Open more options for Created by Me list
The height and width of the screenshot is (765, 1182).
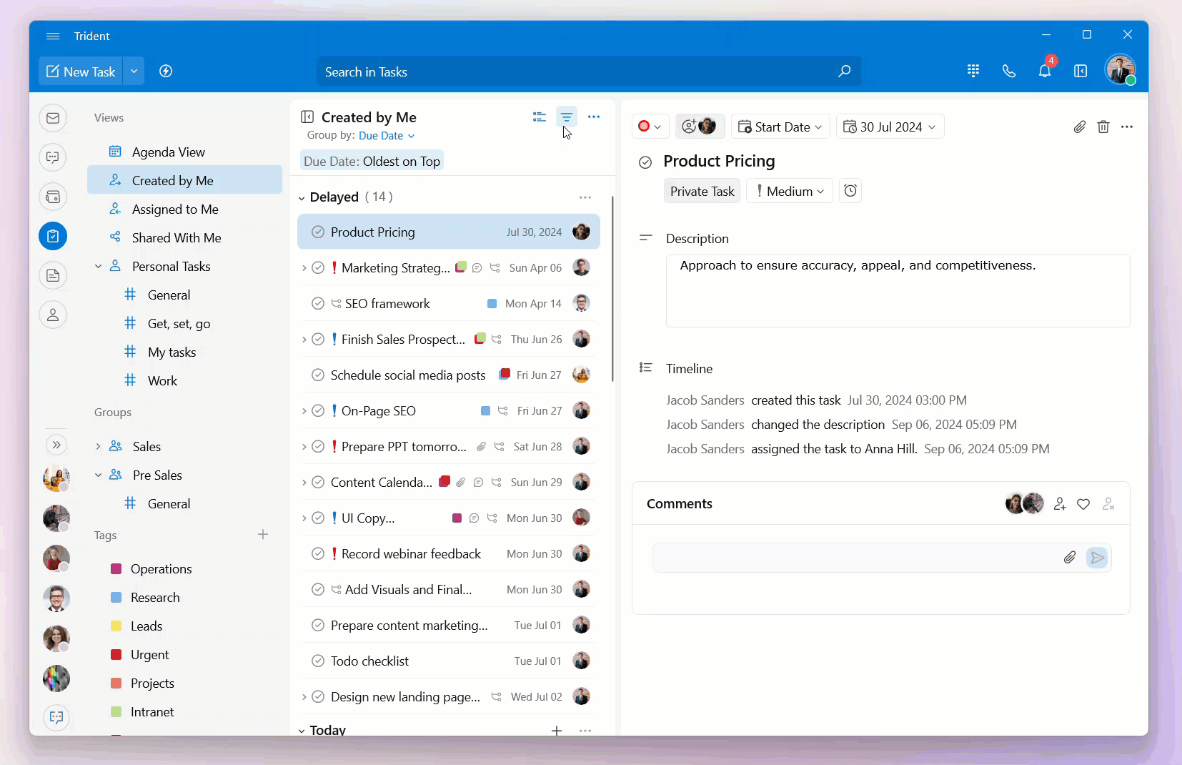click(x=594, y=117)
